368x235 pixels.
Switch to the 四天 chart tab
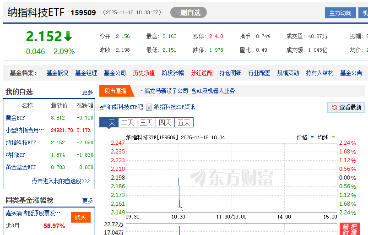click(165, 122)
